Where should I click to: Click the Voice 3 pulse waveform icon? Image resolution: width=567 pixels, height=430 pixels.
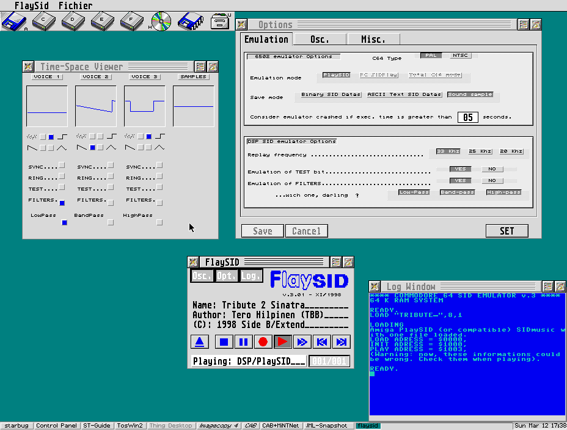click(160, 137)
